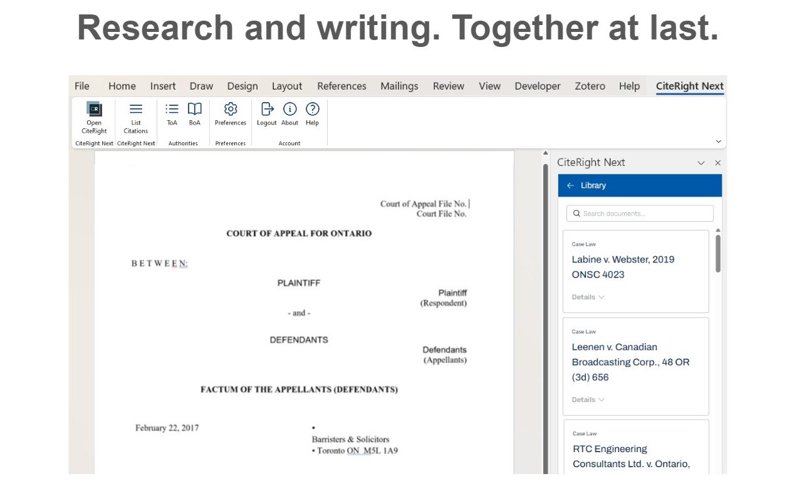Collapse the ribbon with the chevron arrow
This screenshot has width=802, height=501.
point(719,142)
